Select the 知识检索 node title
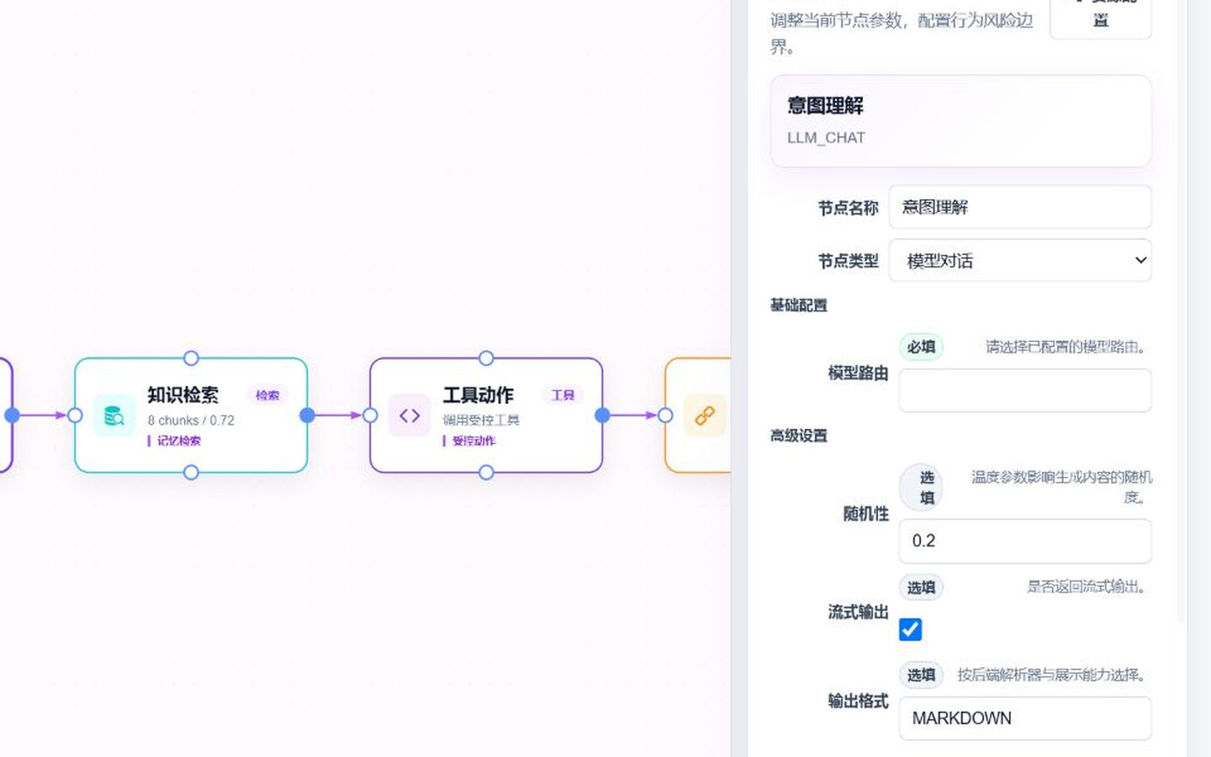This screenshot has width=1211, height=757. point(182,394)
